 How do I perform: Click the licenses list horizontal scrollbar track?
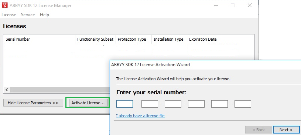coord(60,90)
